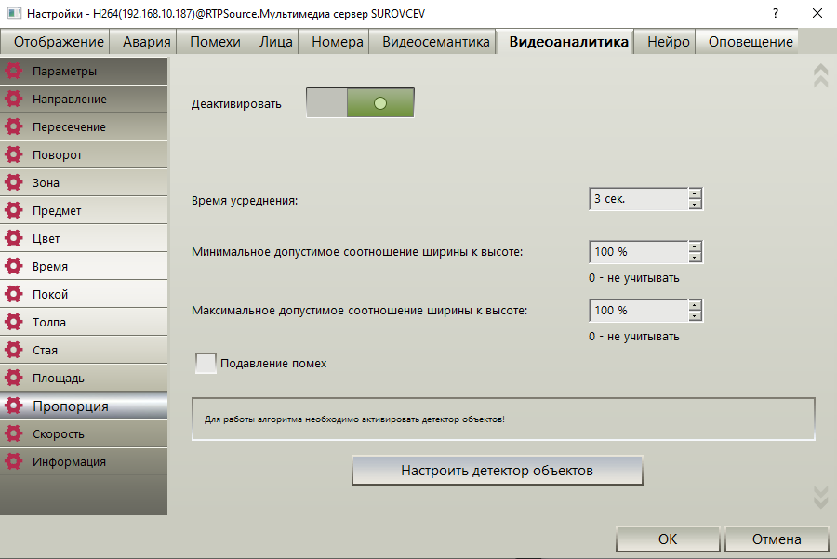Viewport: 837px width, 559px height.
Task: Click the window icon in the title bar
Action: click(x=14, y=13)
